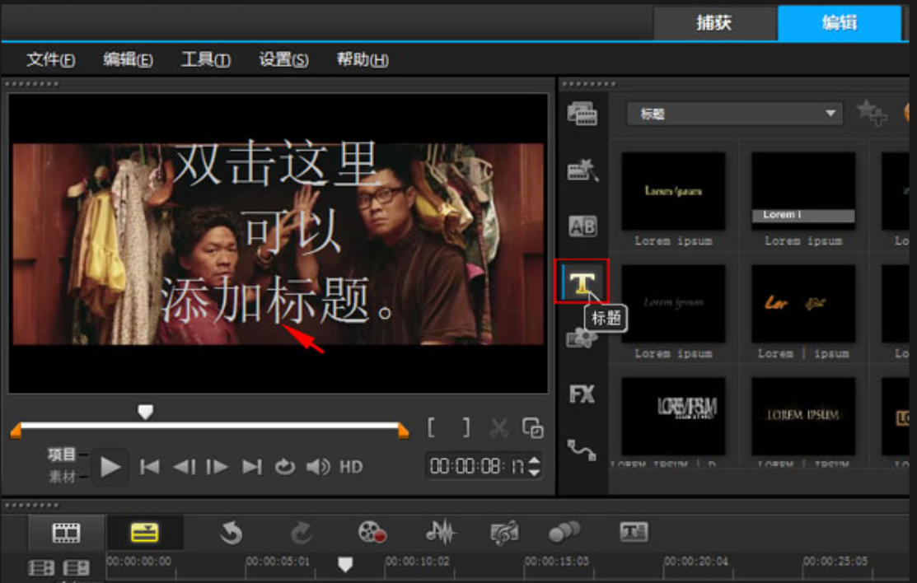
Task: Click the Redo arrow in timeline toolbar
Action: tap(302, 533)
